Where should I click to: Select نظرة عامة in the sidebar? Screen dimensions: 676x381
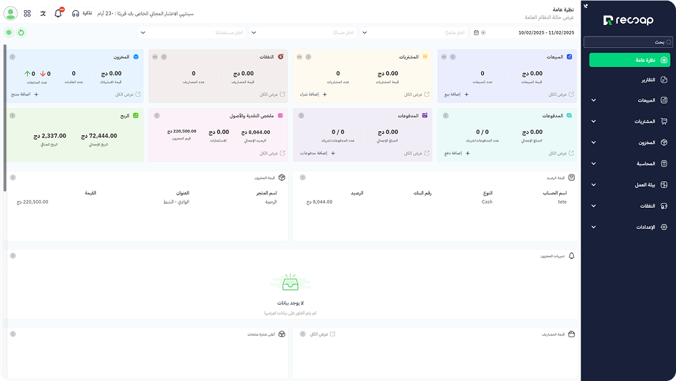pyautogui.click(x=629, y=60)
